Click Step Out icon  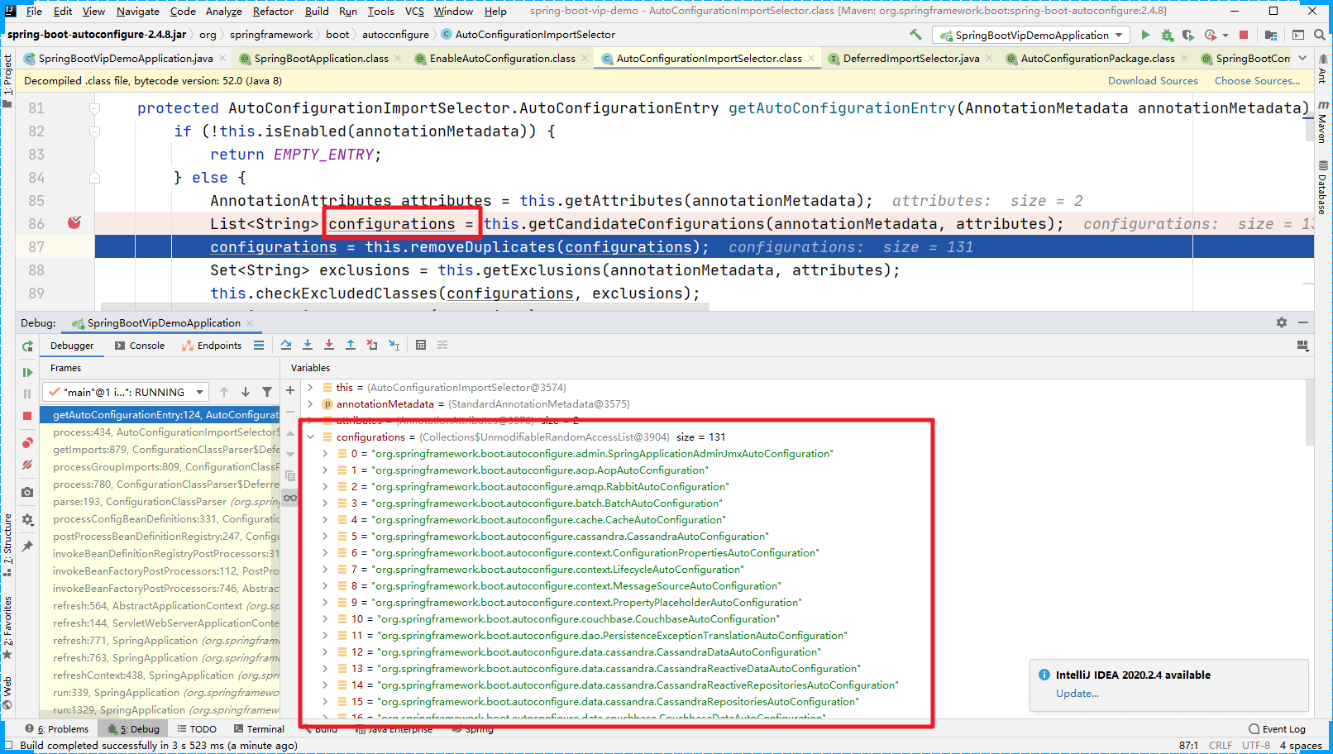pos(351,345)
